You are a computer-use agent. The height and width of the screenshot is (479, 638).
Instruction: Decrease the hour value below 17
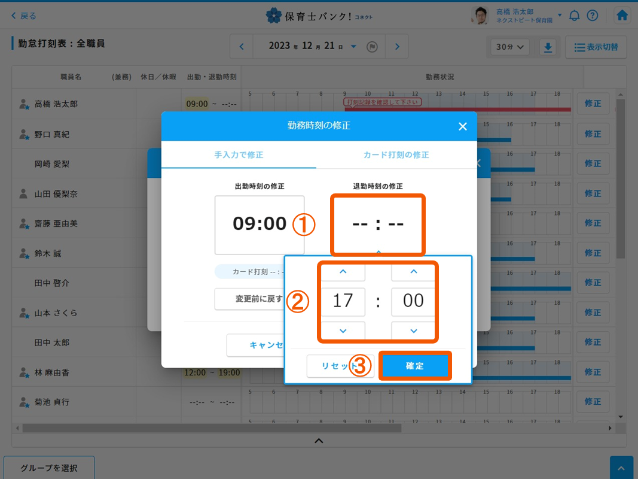pos(343,331)
